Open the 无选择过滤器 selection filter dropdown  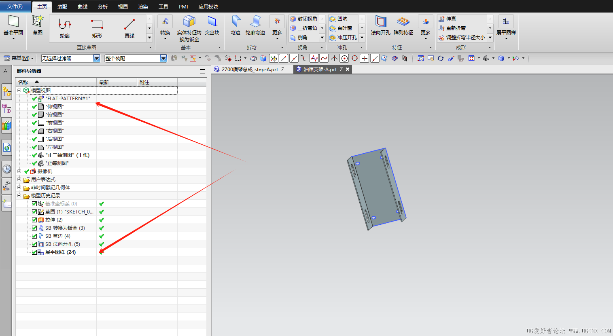click(97, 58)
